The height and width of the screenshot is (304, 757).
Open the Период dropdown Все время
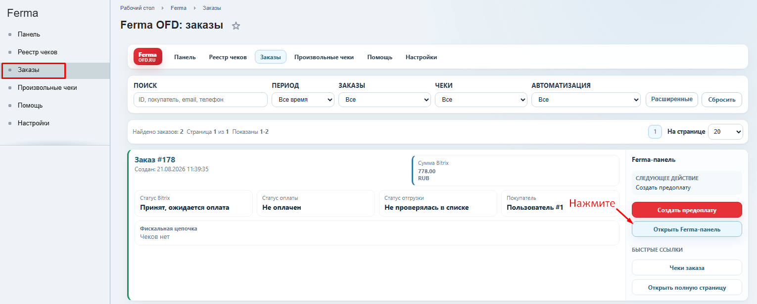click(303, 100)
